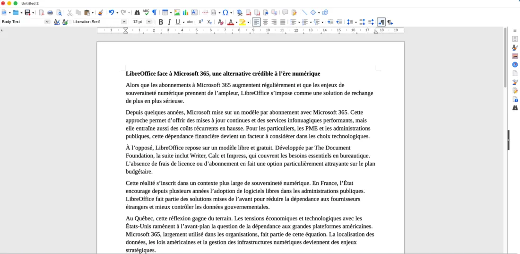Click the sidebar hide handle

(x=508, y=140)
